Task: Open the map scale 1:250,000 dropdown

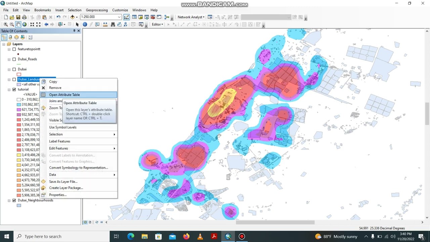Action: [119, 17]
